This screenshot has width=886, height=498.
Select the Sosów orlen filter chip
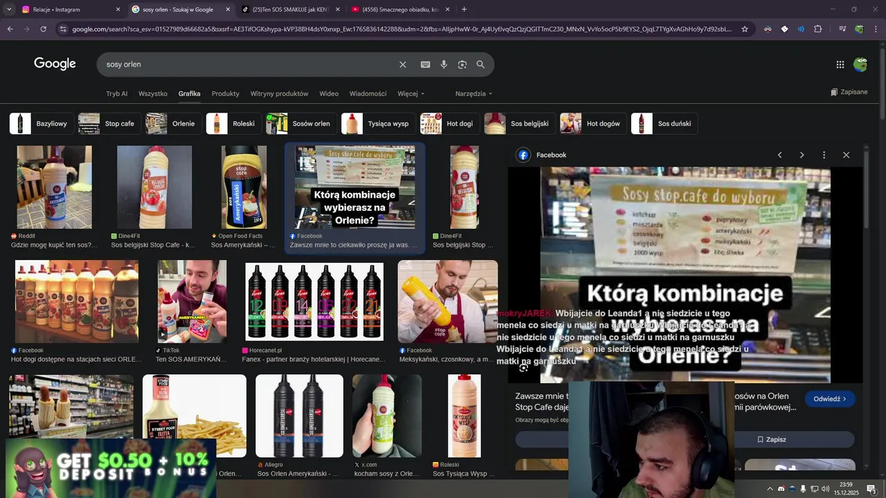click(301, 124)
